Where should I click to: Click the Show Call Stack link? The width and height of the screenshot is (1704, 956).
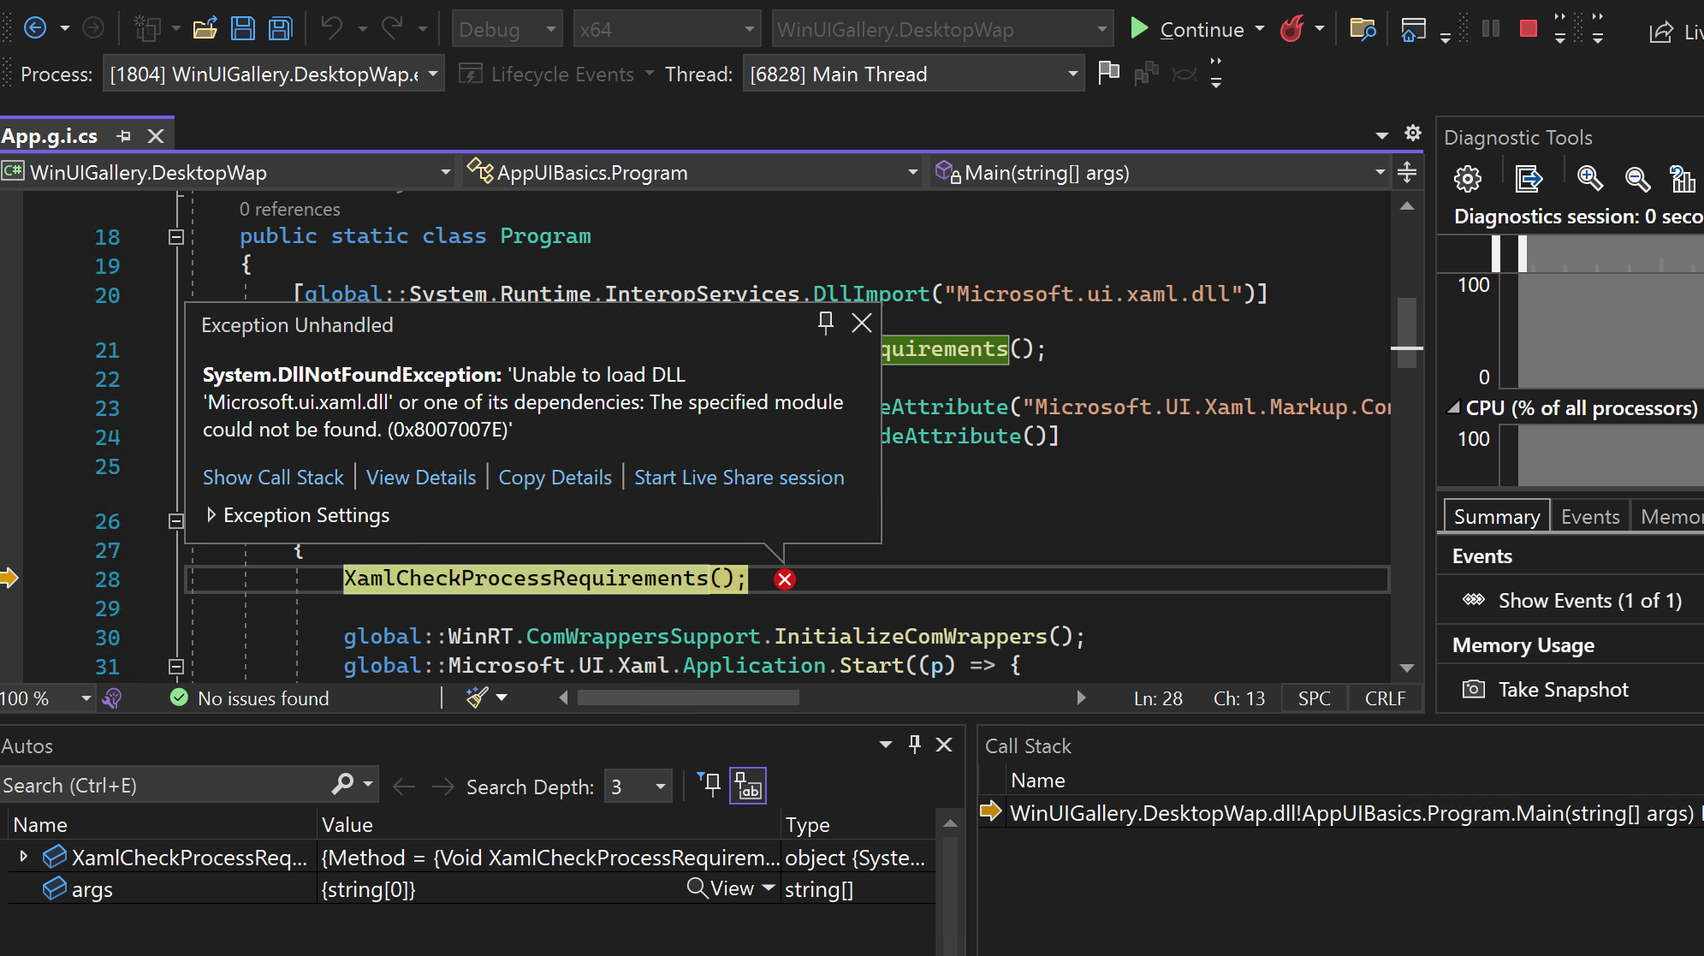(273, 477)
